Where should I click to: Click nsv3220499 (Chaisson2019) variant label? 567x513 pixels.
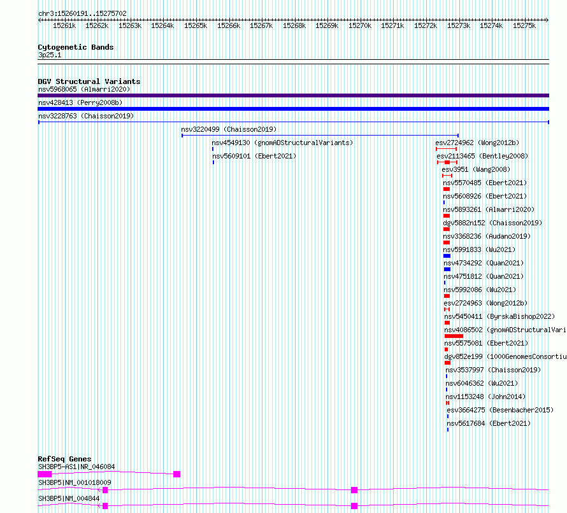tap(229, 129)
